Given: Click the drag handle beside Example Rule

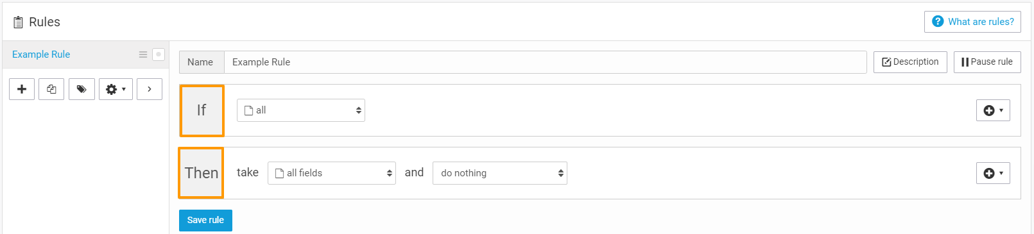Looking at the screenshot, I should tap(143, 54).
